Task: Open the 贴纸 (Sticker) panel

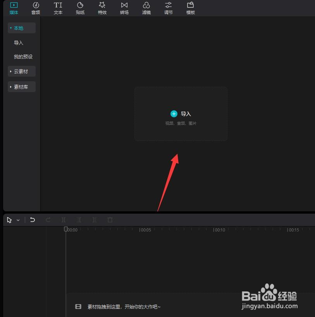Action: click(x=80, y=8)
